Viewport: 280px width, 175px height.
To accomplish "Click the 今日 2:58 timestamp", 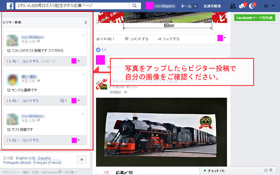I will (28, 121).
